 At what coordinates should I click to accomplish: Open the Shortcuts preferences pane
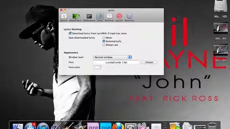pyautogui.click(x=109, y=18)
